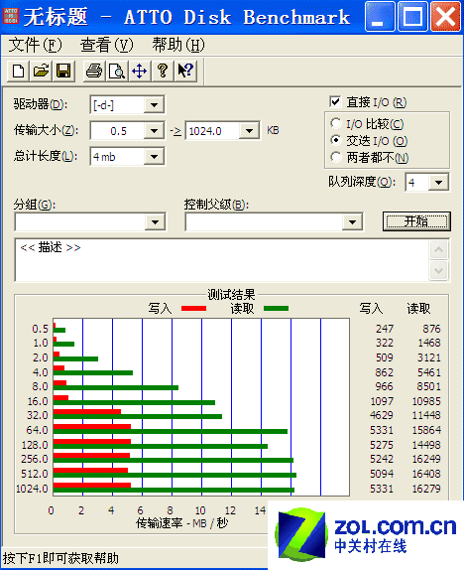The width and height of the screenshot is (464, 570).
Task: Click inside the << 描述 >> text box
Action: click(222, 260)
